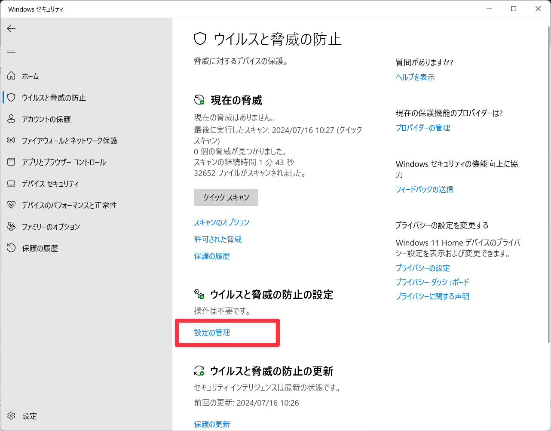Image resolution: width=551 pixels, height=431 pixels.
Task: Click the person icon for アカウントの保護
Action: [11, 119]
